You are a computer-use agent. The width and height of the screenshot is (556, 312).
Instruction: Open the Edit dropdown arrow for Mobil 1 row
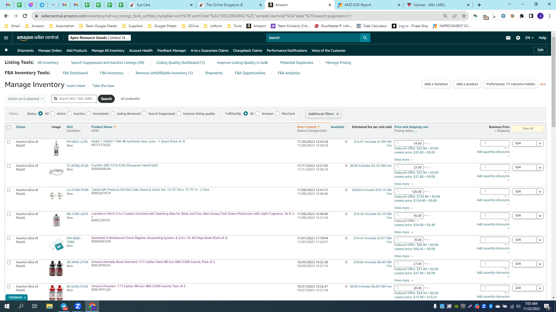tap(540, 143)
